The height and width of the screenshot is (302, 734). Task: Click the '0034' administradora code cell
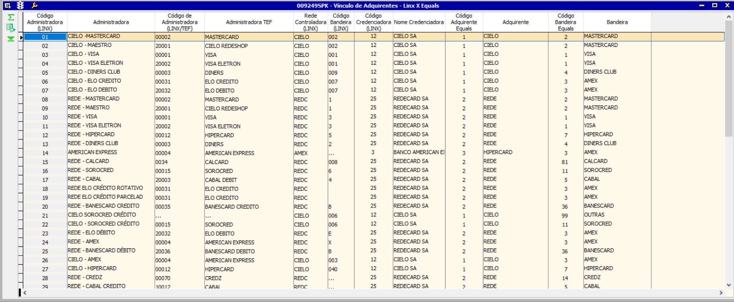pyautogui.click(x=179, y=162)
